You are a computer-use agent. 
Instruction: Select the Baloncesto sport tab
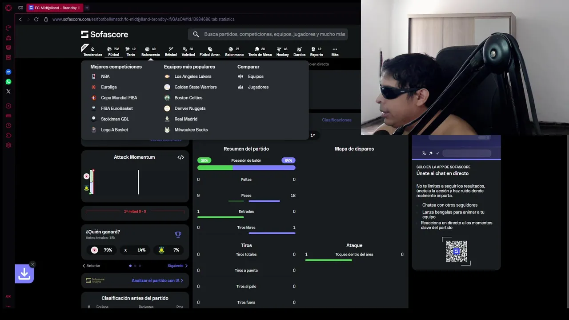[x=151, y=52]
